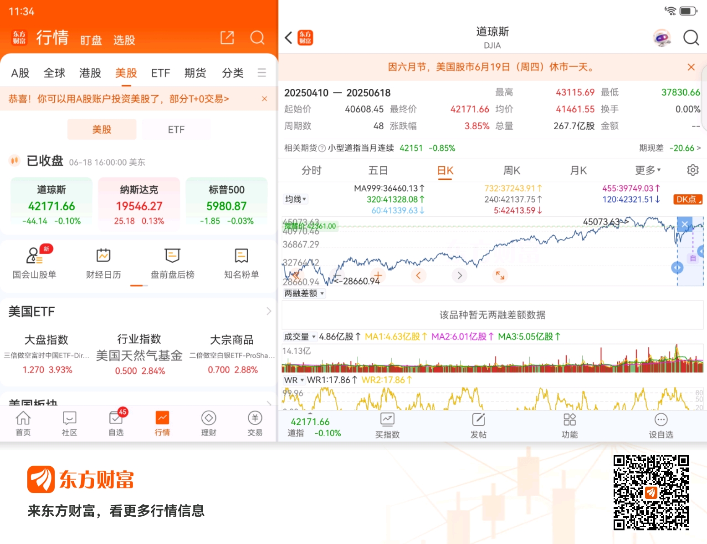Go to 首页 in bottom navigation

[23, 423]
